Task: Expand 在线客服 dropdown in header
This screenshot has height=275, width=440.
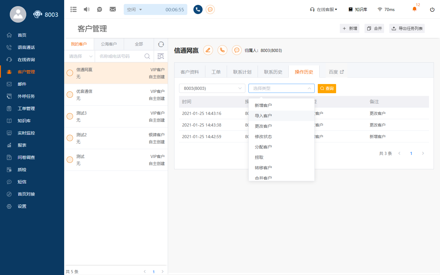Action: tap(324, 9)
